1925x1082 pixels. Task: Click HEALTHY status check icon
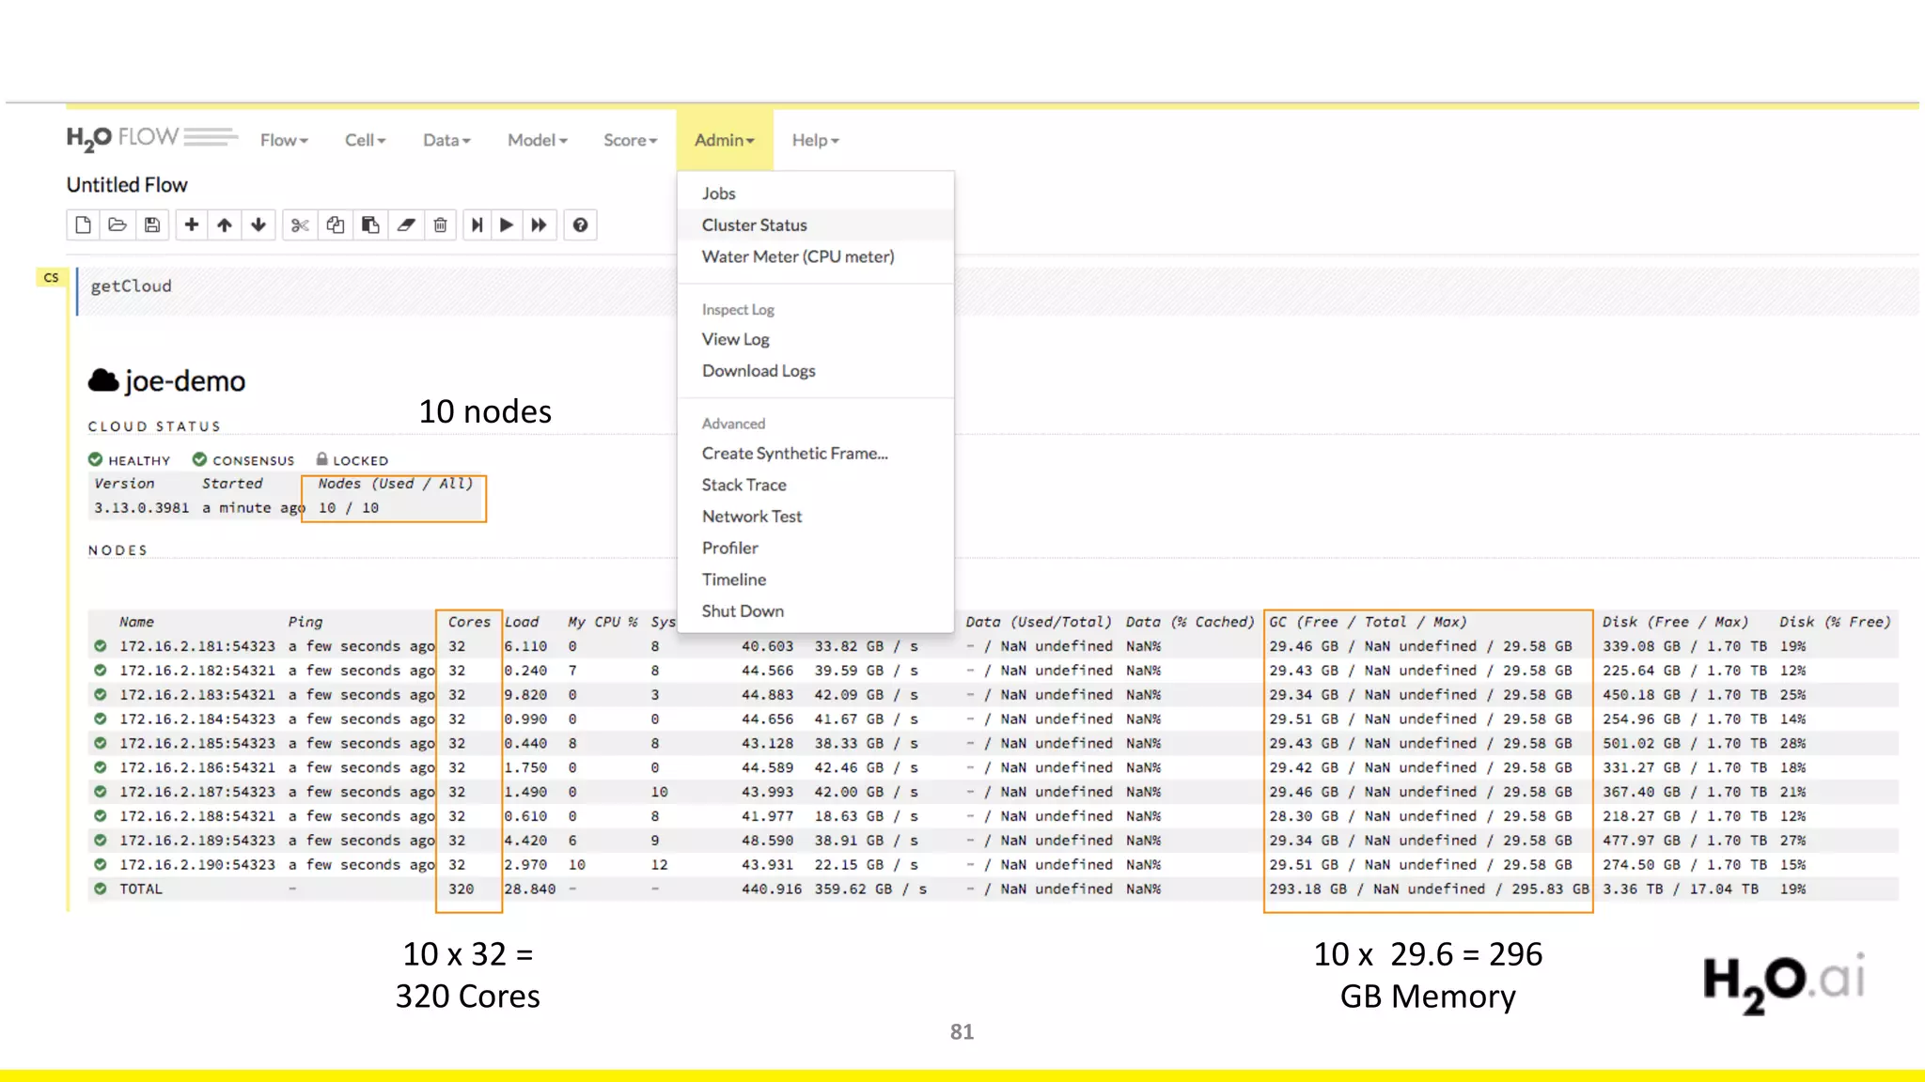(95, 459)
